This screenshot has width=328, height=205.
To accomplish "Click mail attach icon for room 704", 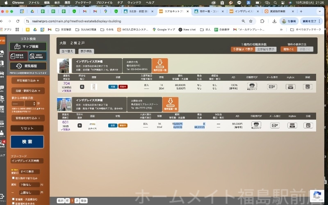I will 272,87.
